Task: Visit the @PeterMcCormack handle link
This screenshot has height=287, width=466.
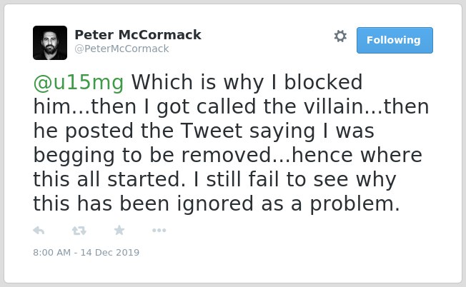Action: pos(122,49)
